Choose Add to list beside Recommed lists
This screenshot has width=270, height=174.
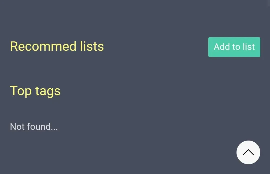coord(234,47)
